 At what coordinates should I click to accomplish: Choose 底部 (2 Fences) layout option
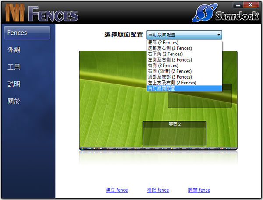coord(184,42)
